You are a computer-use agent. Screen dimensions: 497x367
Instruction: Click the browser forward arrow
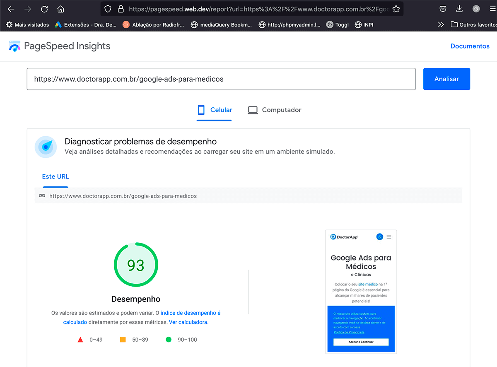click(28, 9)
